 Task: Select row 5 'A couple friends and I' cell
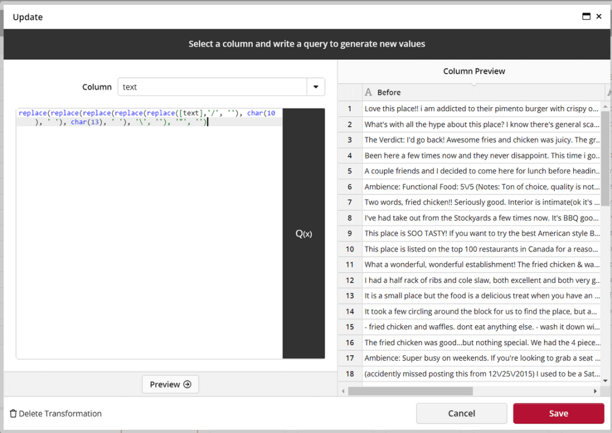coord(482,171)
